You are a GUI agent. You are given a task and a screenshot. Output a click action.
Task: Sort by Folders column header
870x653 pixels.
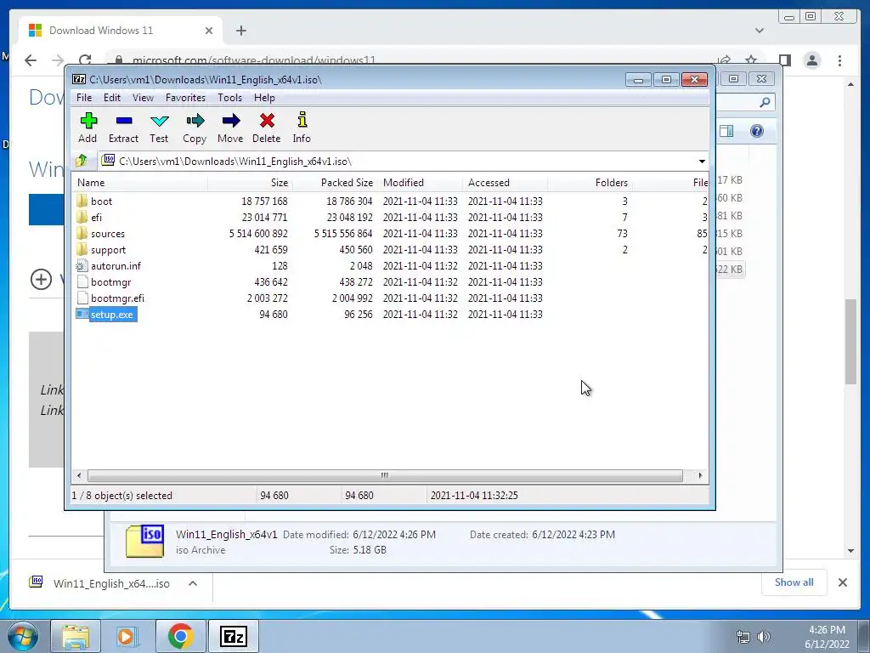pos(590,183)
